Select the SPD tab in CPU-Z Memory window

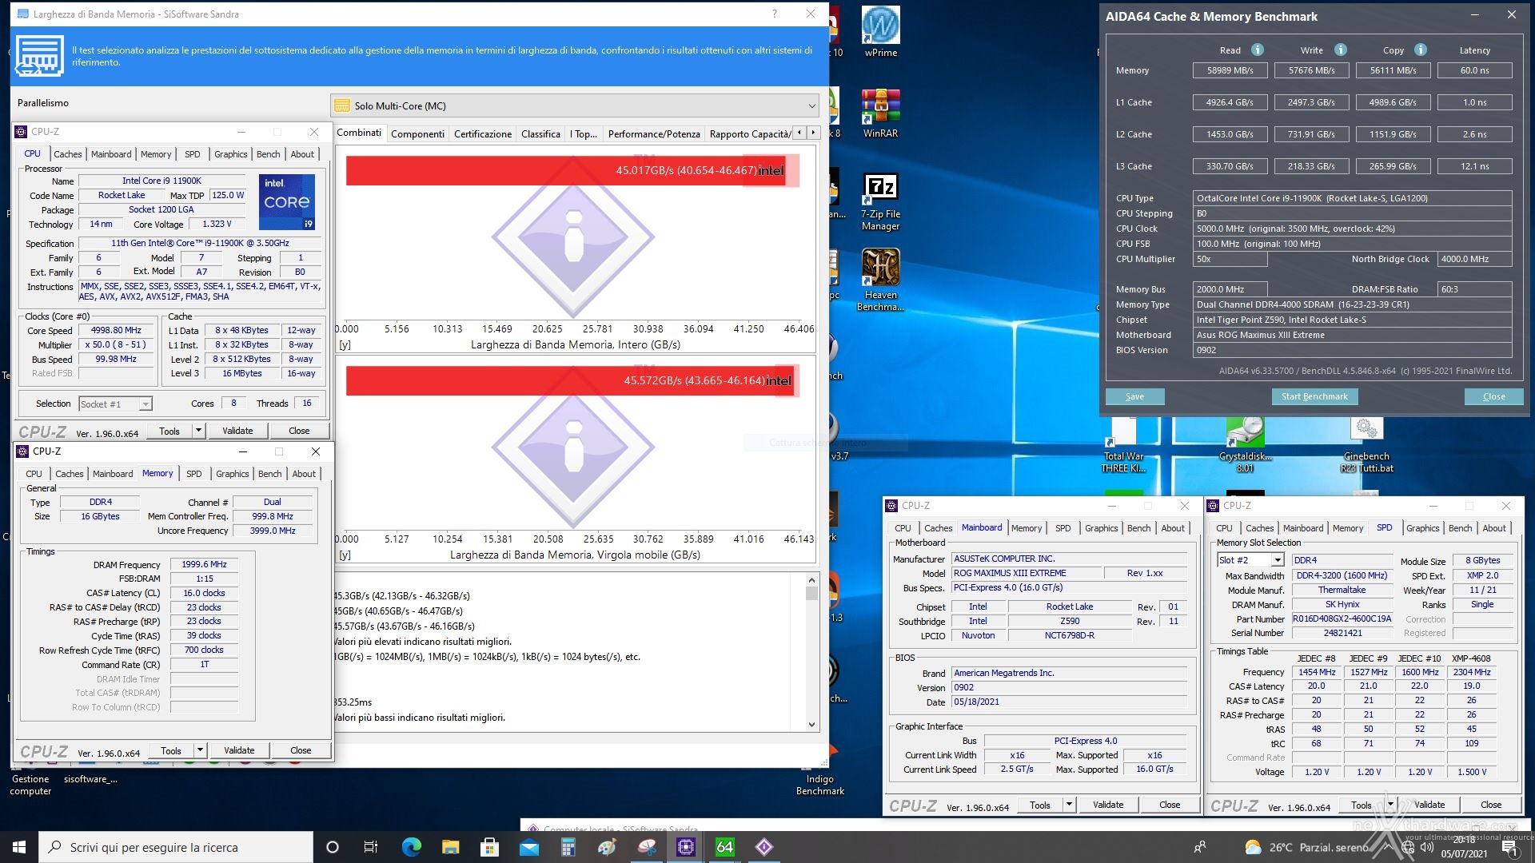point(194,474)
